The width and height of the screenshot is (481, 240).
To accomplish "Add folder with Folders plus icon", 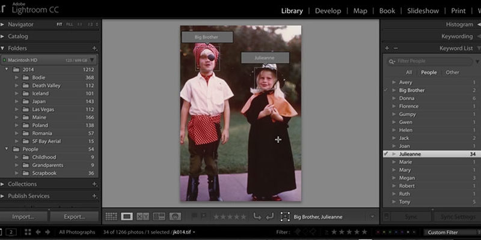I will point(94,48).
